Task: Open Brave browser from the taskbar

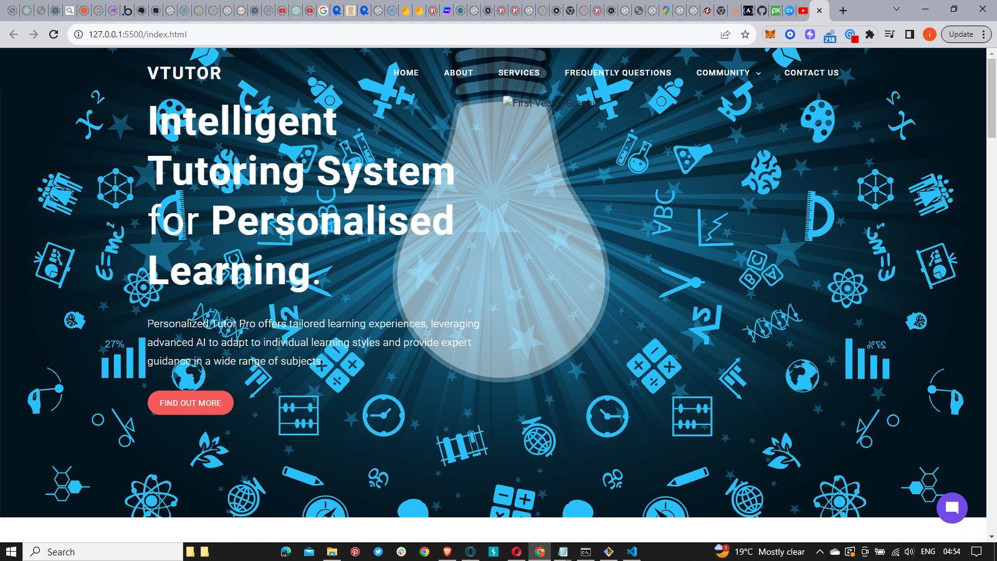Action: pyautogui.click(x=447, y=552)
